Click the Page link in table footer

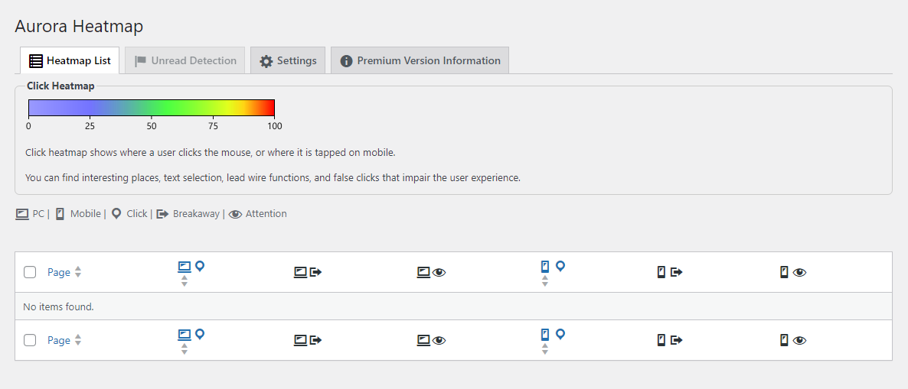[58, 340]
